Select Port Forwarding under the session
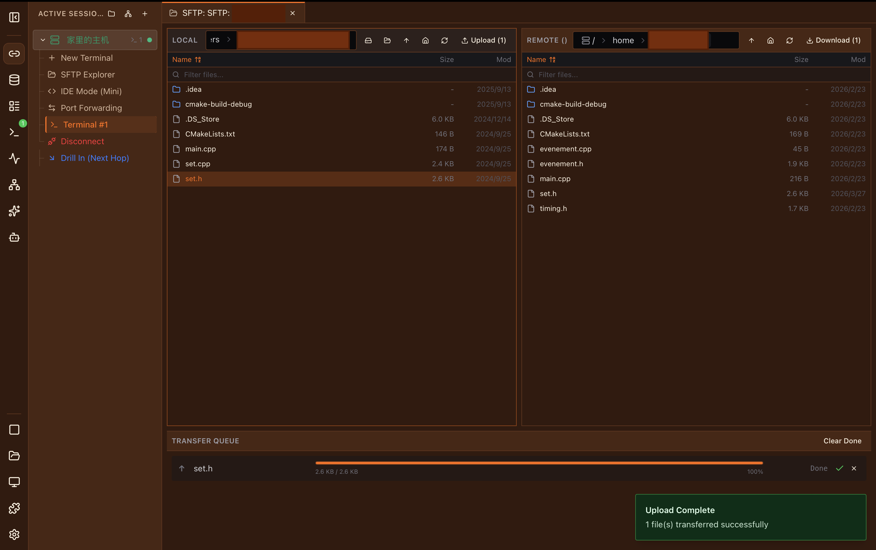The height and width of the screenshot is (550, 876). pos(91,108)
